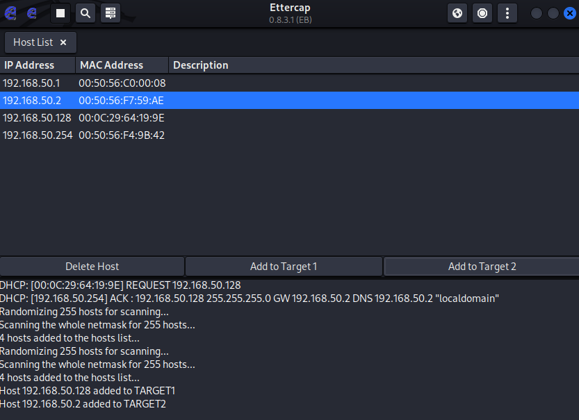Image resolution: width=579 pixels, height=420 pixels.
Task: Switch to the Host List tab
Action: (x=33, y=42)
